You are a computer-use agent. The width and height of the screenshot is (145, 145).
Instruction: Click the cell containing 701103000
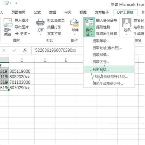[22, 82]
